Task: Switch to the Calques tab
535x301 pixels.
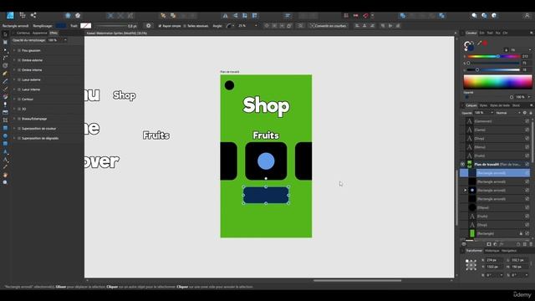Action: [x=471, y=105]
